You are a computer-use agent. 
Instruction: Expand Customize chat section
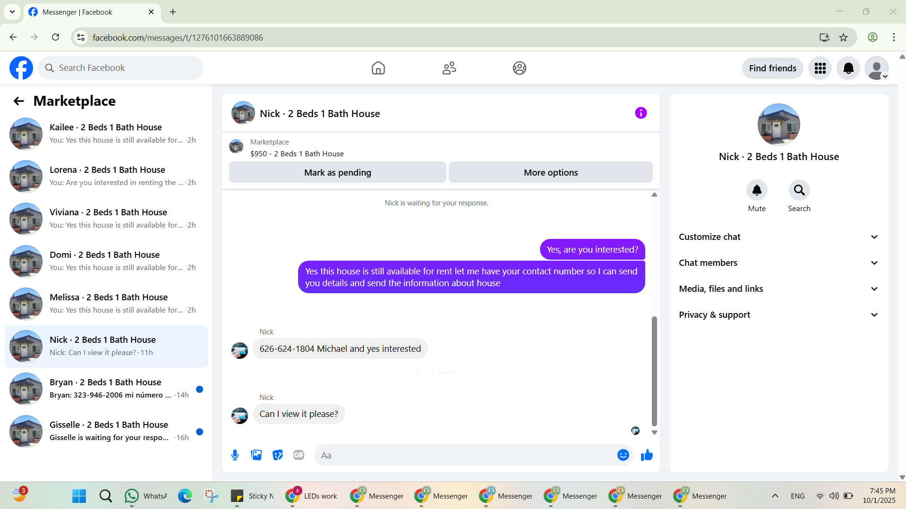(779, 237)
